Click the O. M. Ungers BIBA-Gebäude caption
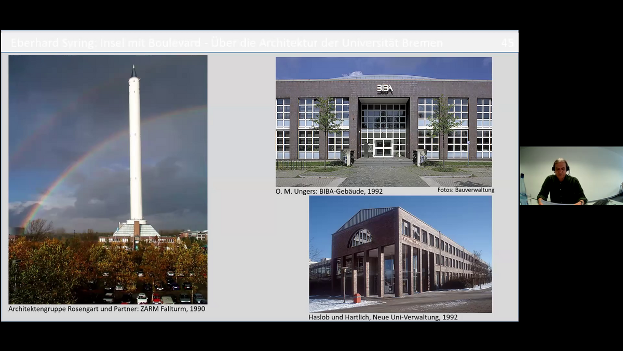Viewport: 623px width, 351px height. pos(329,191)
